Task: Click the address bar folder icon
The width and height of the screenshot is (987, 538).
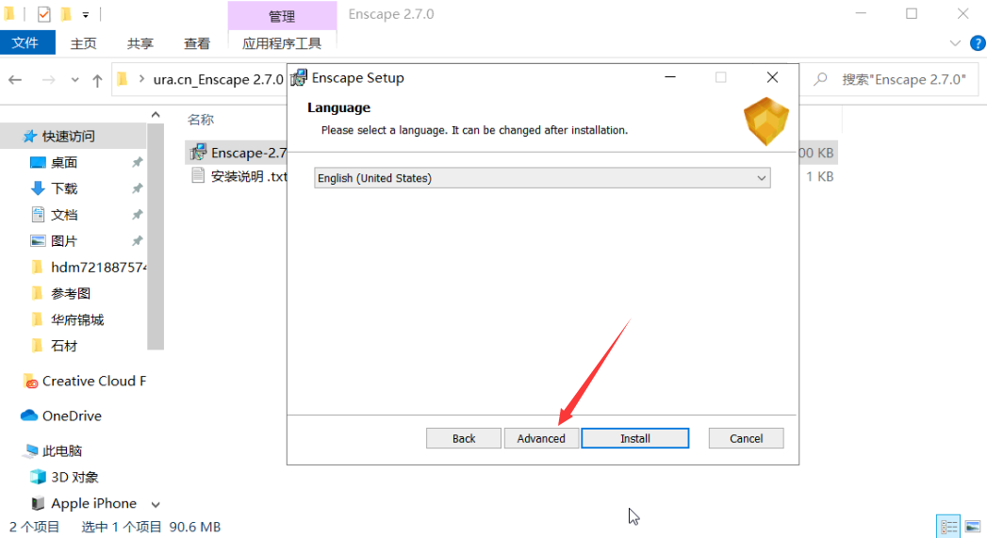Action: pos(123,79)
